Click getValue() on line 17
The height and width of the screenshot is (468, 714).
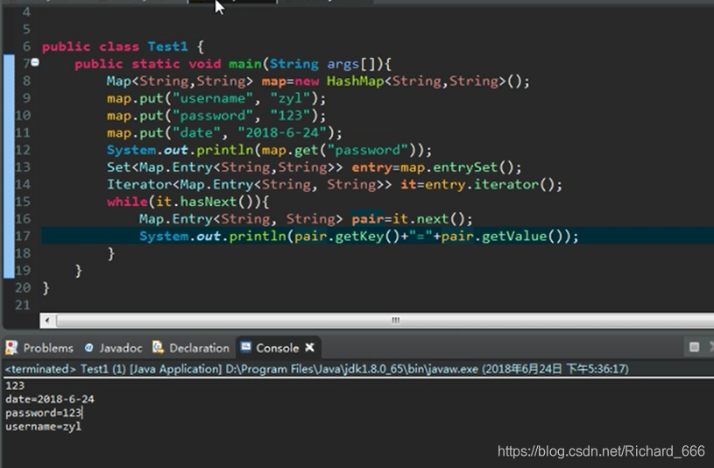(x=521, y=237)
